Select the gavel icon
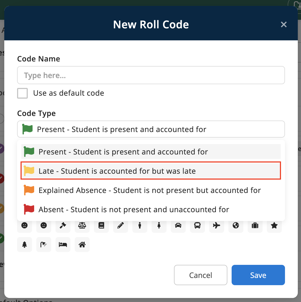This screenshot has width=301, height=302. pos(63,226)
